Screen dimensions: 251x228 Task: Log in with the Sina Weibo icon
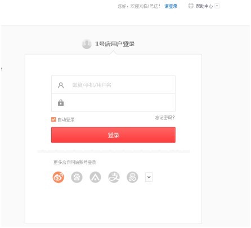[58, 177]
